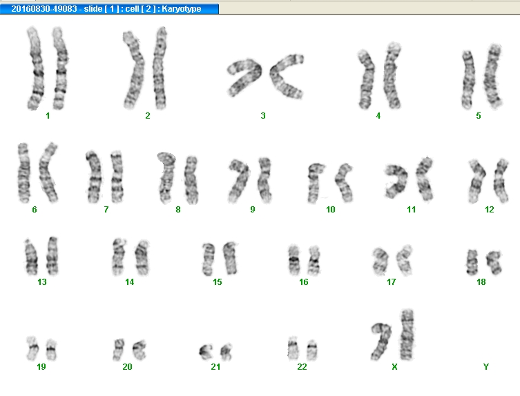Select the chromosome 4 pair

[378, 77]
